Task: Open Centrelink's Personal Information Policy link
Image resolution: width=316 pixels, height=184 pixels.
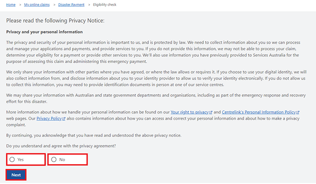Action: (259, 112)
